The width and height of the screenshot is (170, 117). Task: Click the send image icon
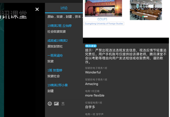[x=56, y=104]
